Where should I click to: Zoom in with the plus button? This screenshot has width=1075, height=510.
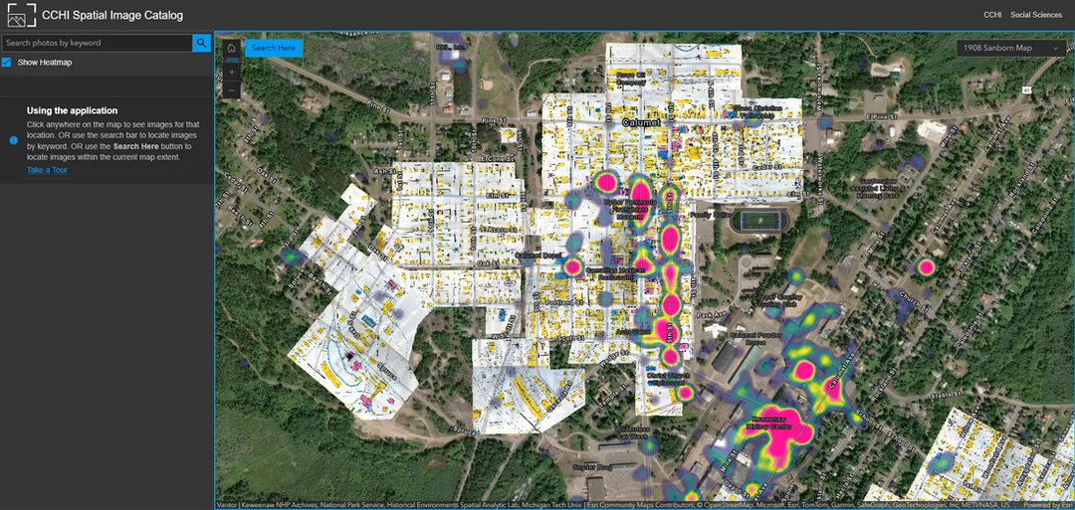(232, 72)
